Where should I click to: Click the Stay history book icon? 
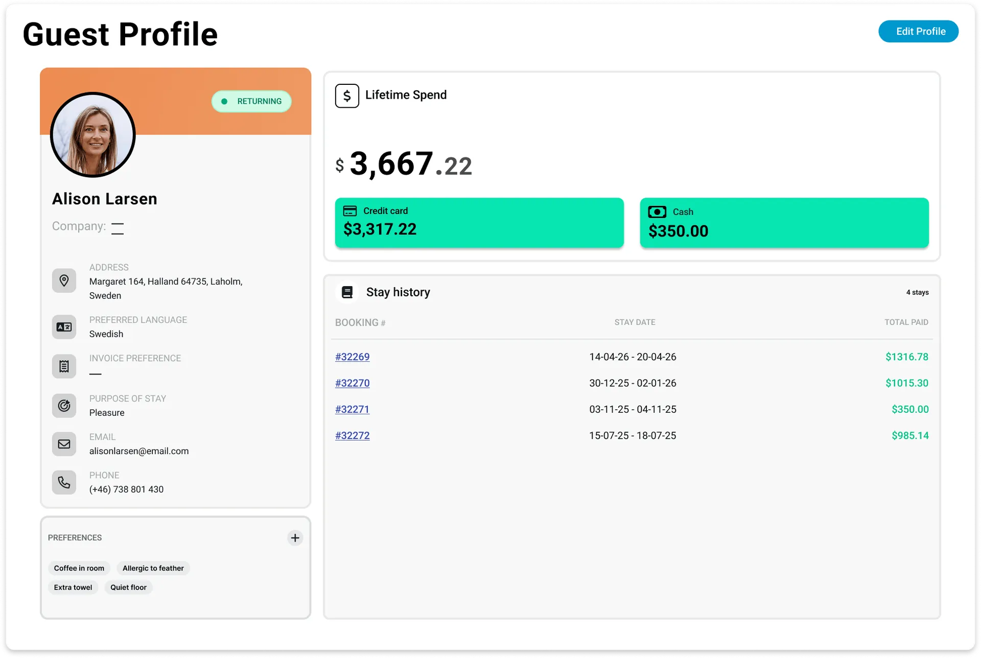click(x=347, y=292)
